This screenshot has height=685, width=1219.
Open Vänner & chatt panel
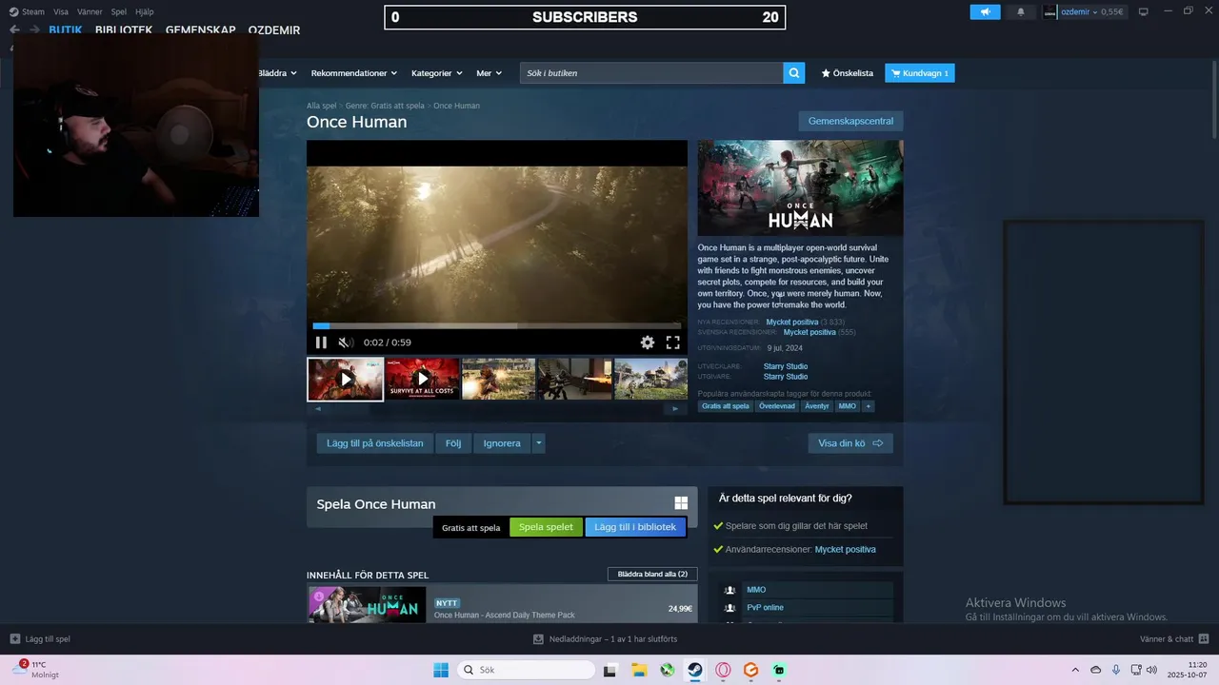1175,639
